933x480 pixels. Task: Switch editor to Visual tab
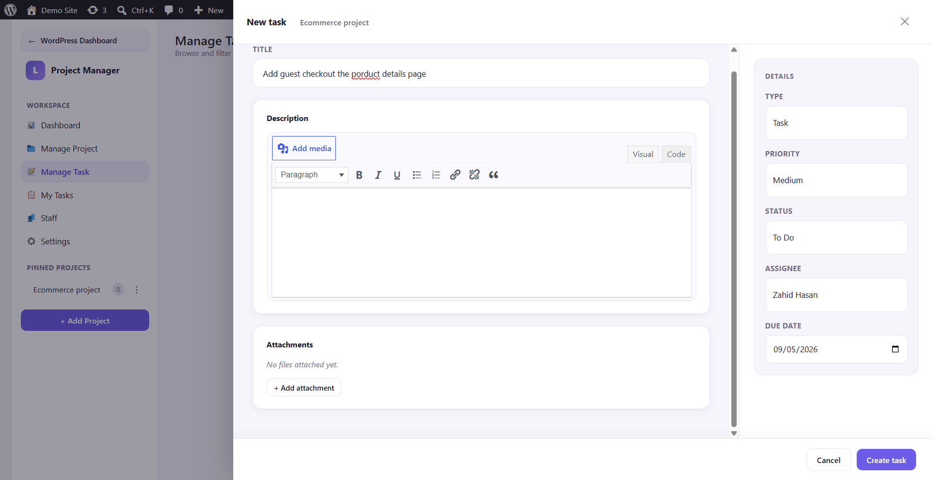coord(643,154)
